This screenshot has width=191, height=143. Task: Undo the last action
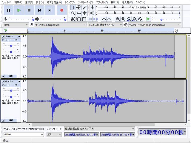[x=104, y=19]
